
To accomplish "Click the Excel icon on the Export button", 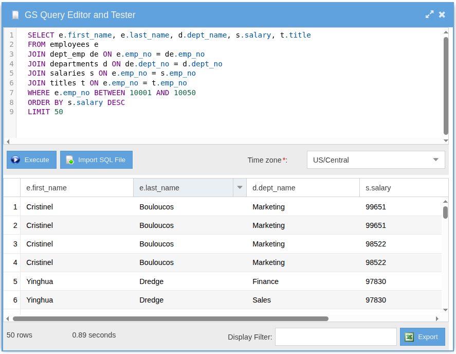I will (x=409, y=337).
